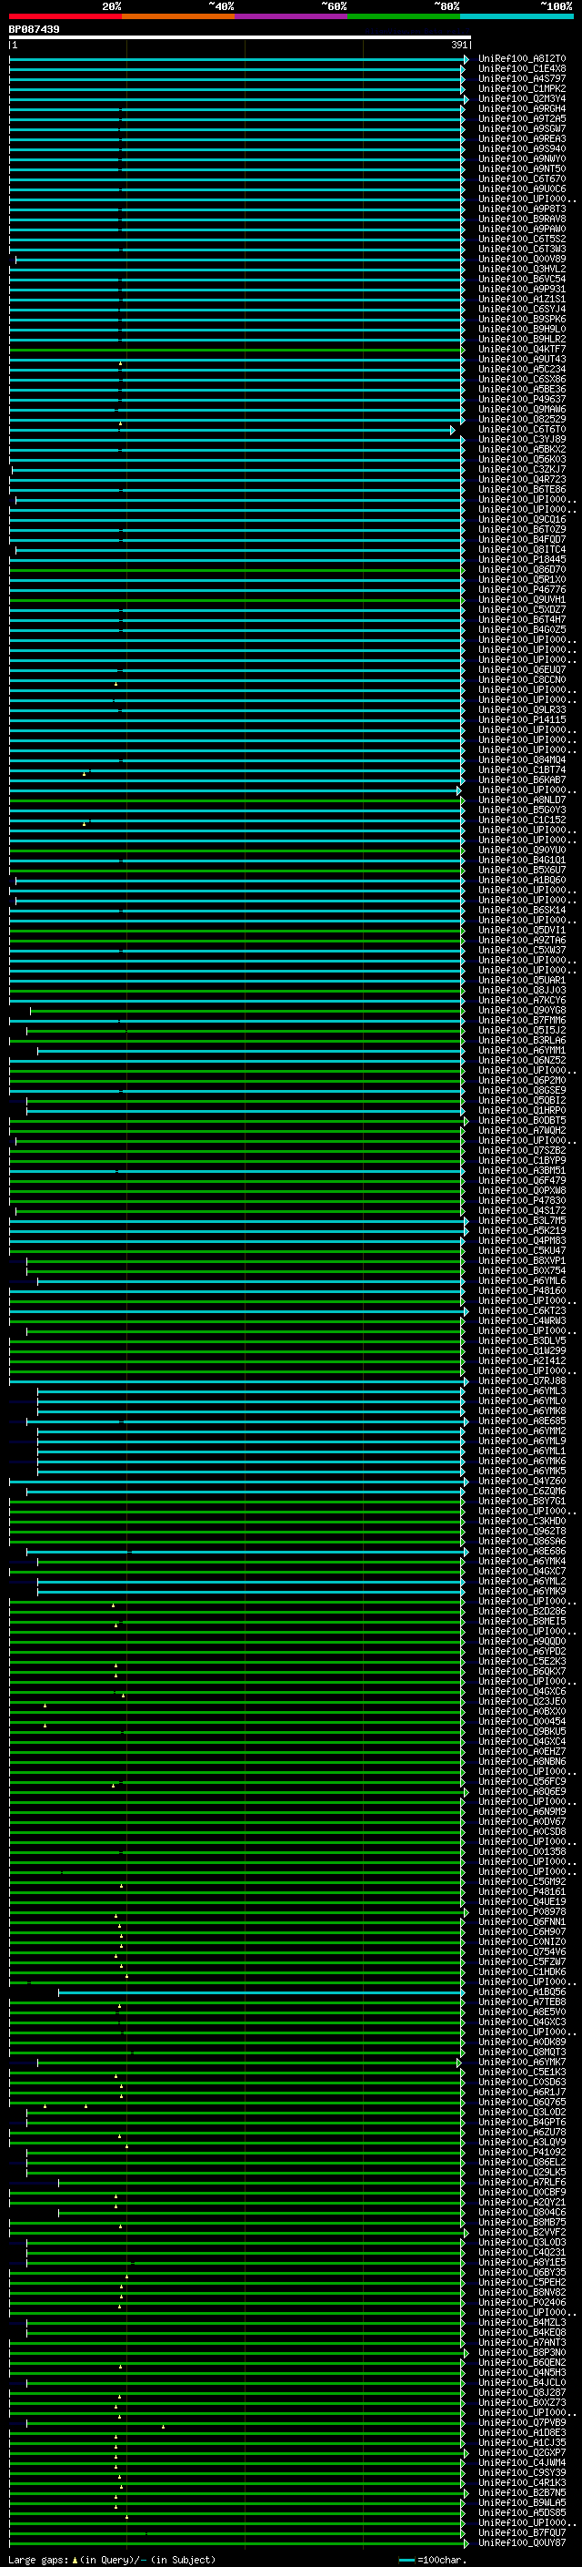Click the red 20% identity legend segment
The width and height of the screenshot is (582, 2567).
pos(65,16)
